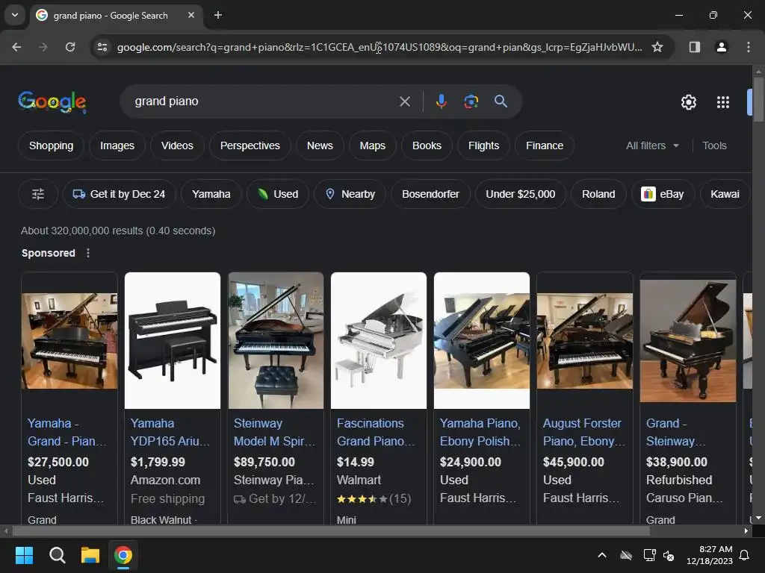Switch to Images results tab

tap(117, 145)
